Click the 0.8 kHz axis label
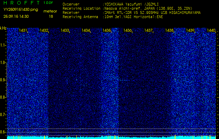Image resolution: width=219 pixels, height=139 pixels. coord(3,97)
